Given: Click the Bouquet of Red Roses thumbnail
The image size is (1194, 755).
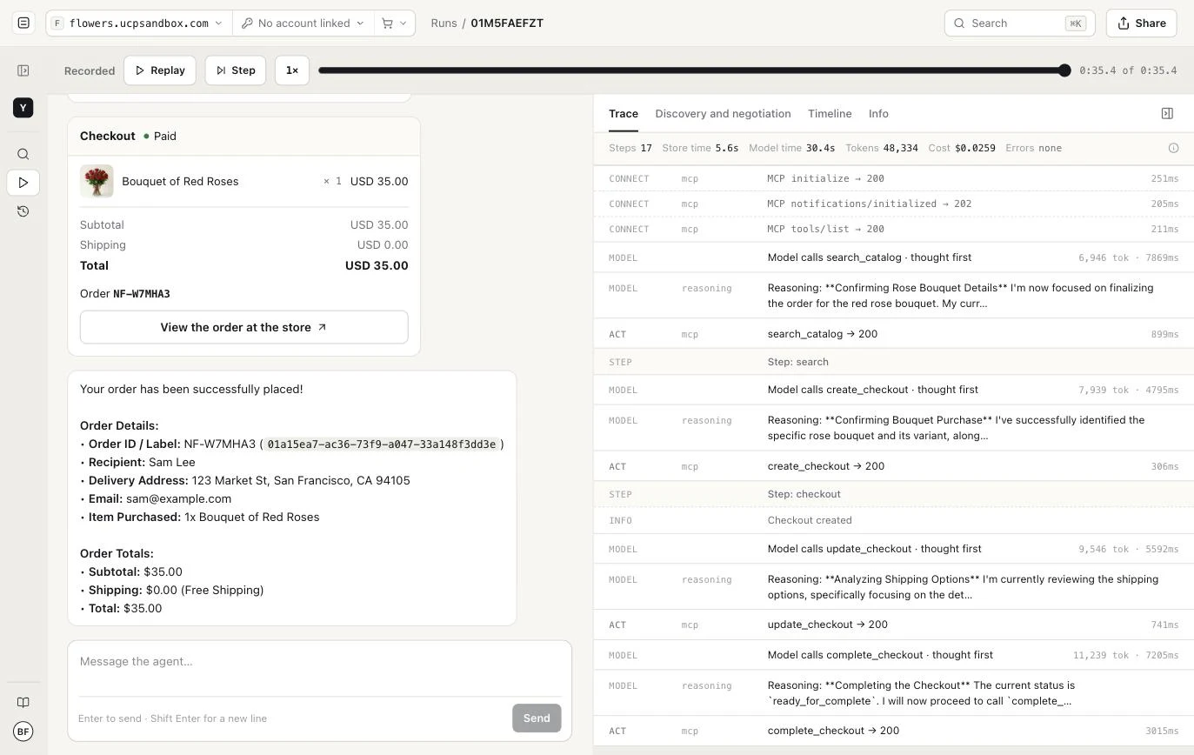Looking at the screenshot, I should 97,182.
